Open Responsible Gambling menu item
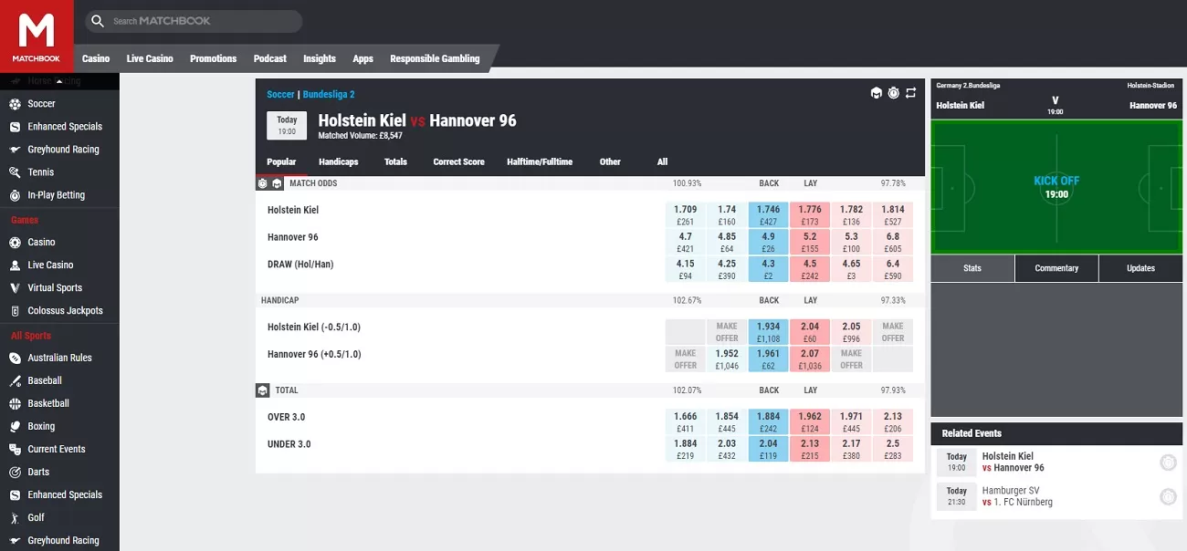 coord(435,58)
